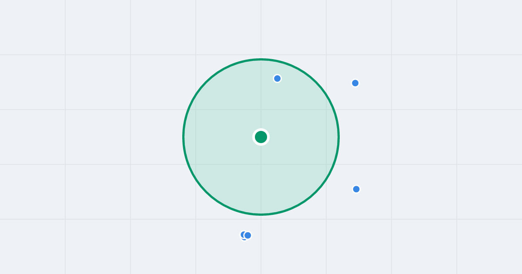Select the blue dot right of the circle's bottom

[356, 189]
